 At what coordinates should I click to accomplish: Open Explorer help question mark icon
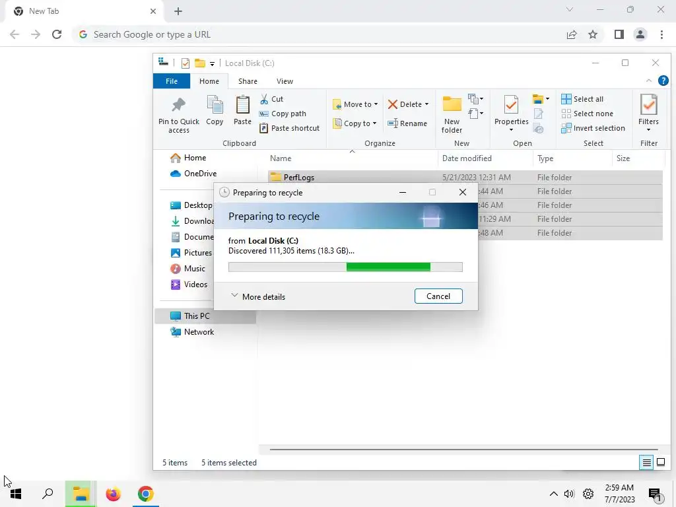663,81
